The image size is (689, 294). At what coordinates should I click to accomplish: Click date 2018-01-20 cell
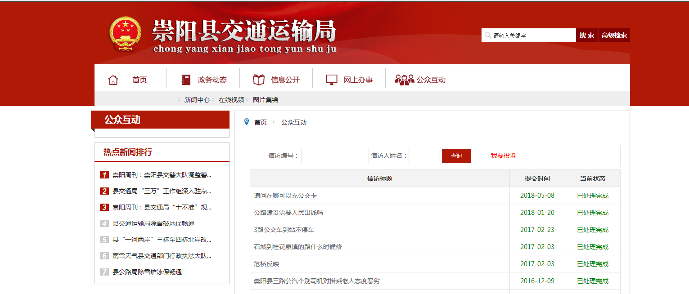(x=537, y=213)
